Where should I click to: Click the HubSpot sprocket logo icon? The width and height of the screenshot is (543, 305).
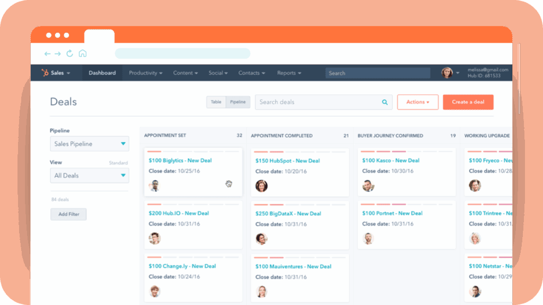(x=44, y=73)
